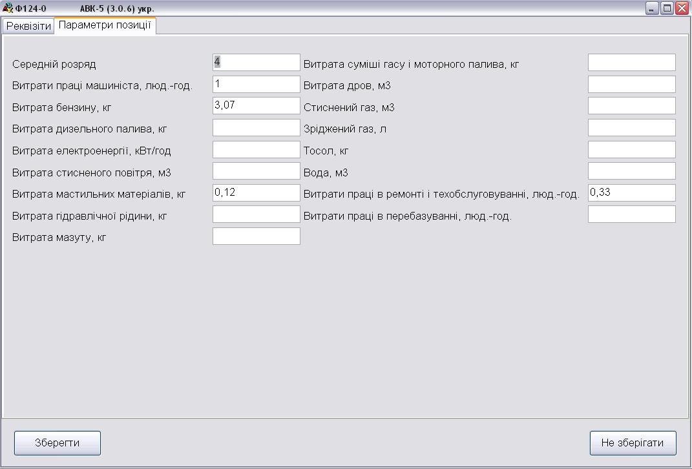This screenshot has height=469, width=692.
Task: Select the Параметри позиції tab
Action: 105,25
